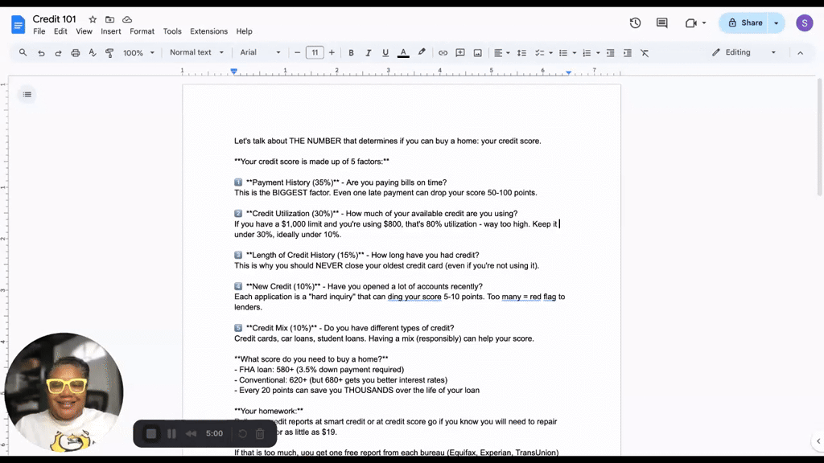Pause the screen recording
This screenshot has width=824, height=463.
[x=171, y=433]
